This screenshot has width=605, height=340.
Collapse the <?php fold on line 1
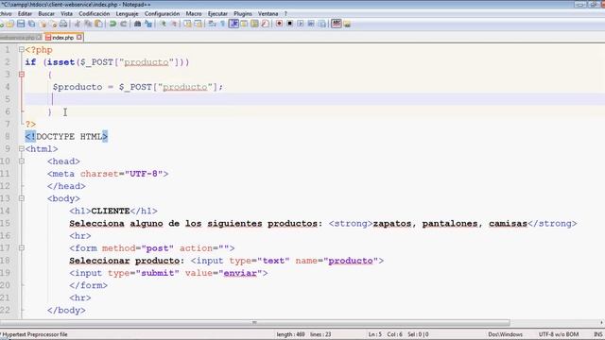[22, 50]
